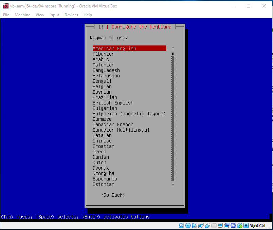Open the Machine menu
Viewport: 273px width, 230px height.
click(22, 15)
